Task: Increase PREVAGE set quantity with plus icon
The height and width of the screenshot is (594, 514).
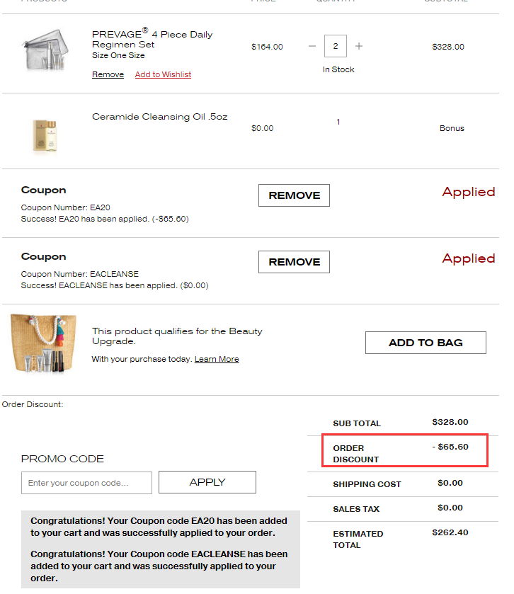Action: pyautogui.click(x=359, y=46)
